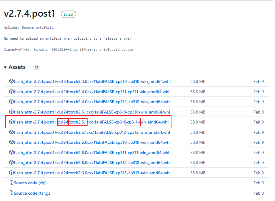This screenshot has width=275, height=201.
Task: Download torch2.6.0 cp311 win_amd64 wheel
Action: 91,153
